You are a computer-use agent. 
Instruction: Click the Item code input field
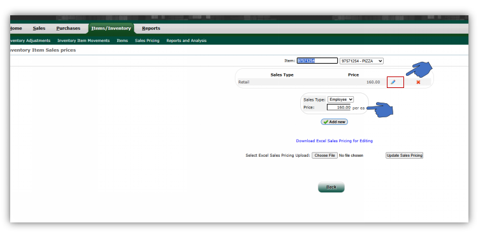coord(317,61)
